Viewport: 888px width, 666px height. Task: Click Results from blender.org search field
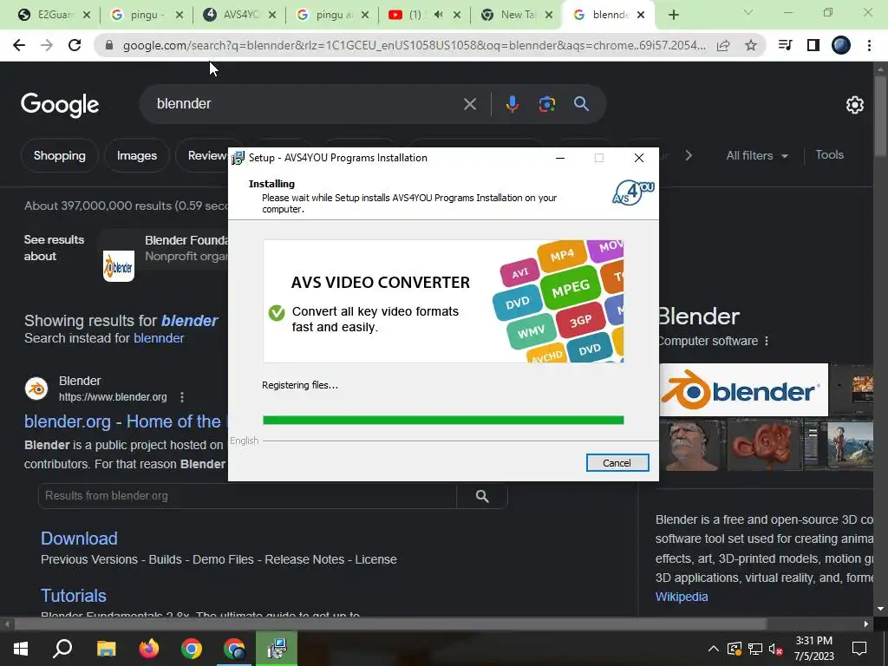point(247,496)
